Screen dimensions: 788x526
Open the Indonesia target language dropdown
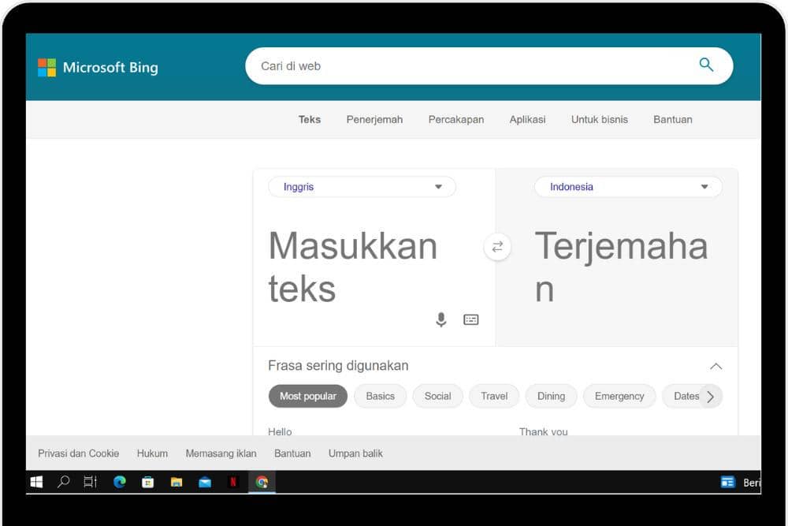627,187
